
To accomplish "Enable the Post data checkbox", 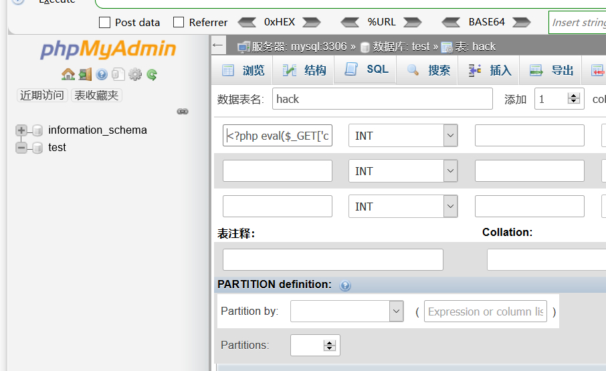I will point(104,23).
